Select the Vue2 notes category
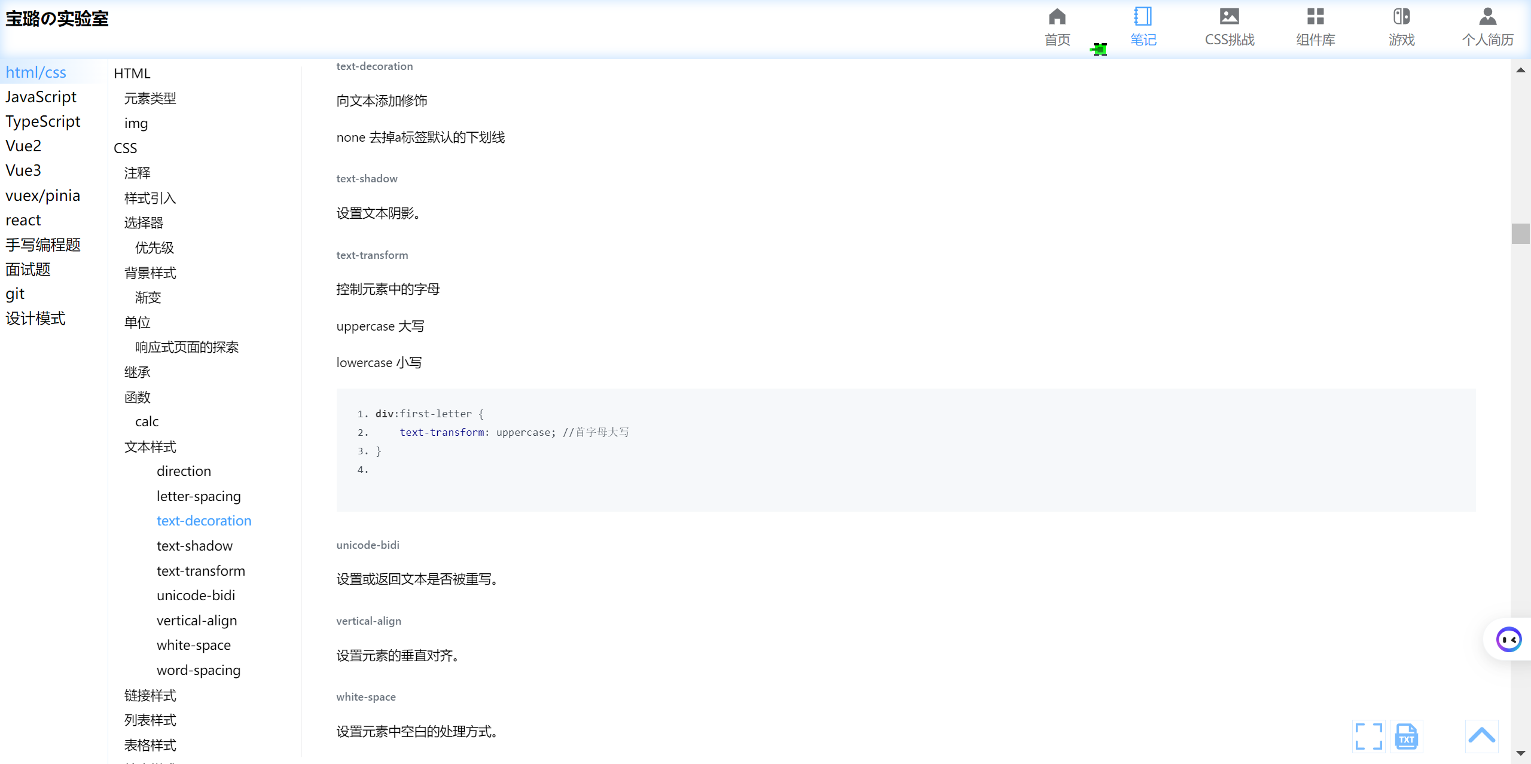1531x764 pixels. 23,146
